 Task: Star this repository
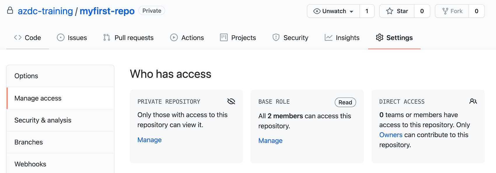(x=397, y=11)
